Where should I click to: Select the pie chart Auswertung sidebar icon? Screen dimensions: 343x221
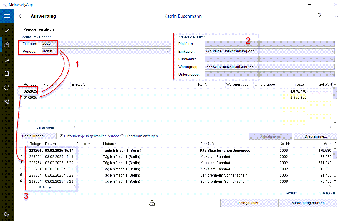tap(7, 45)
